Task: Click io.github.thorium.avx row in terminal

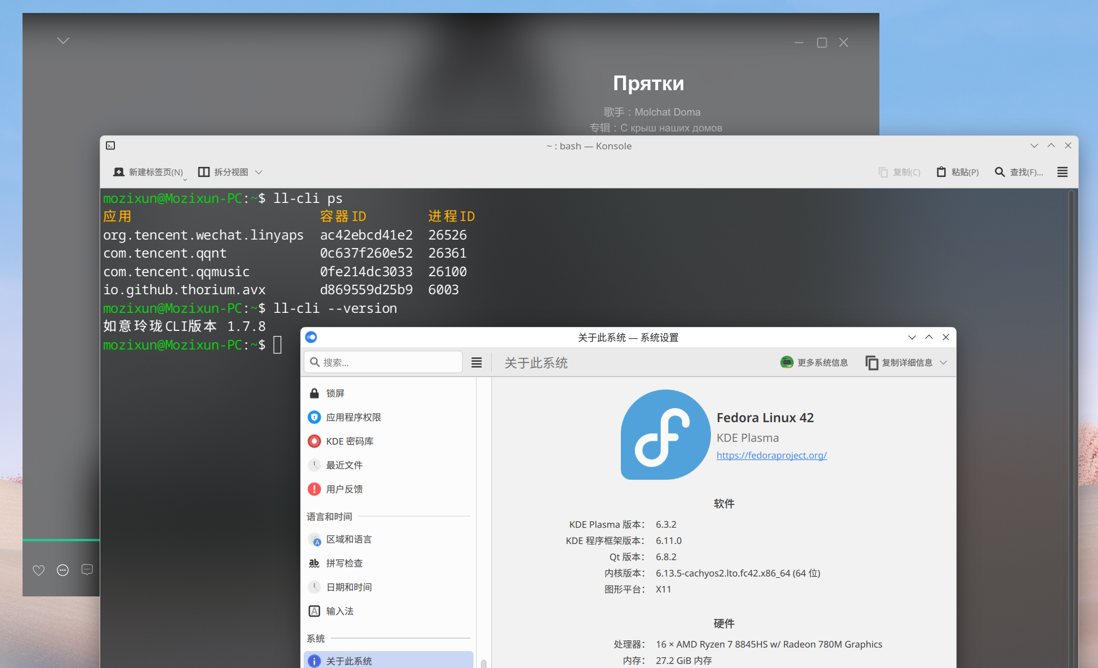Action: tap(281, 290)
